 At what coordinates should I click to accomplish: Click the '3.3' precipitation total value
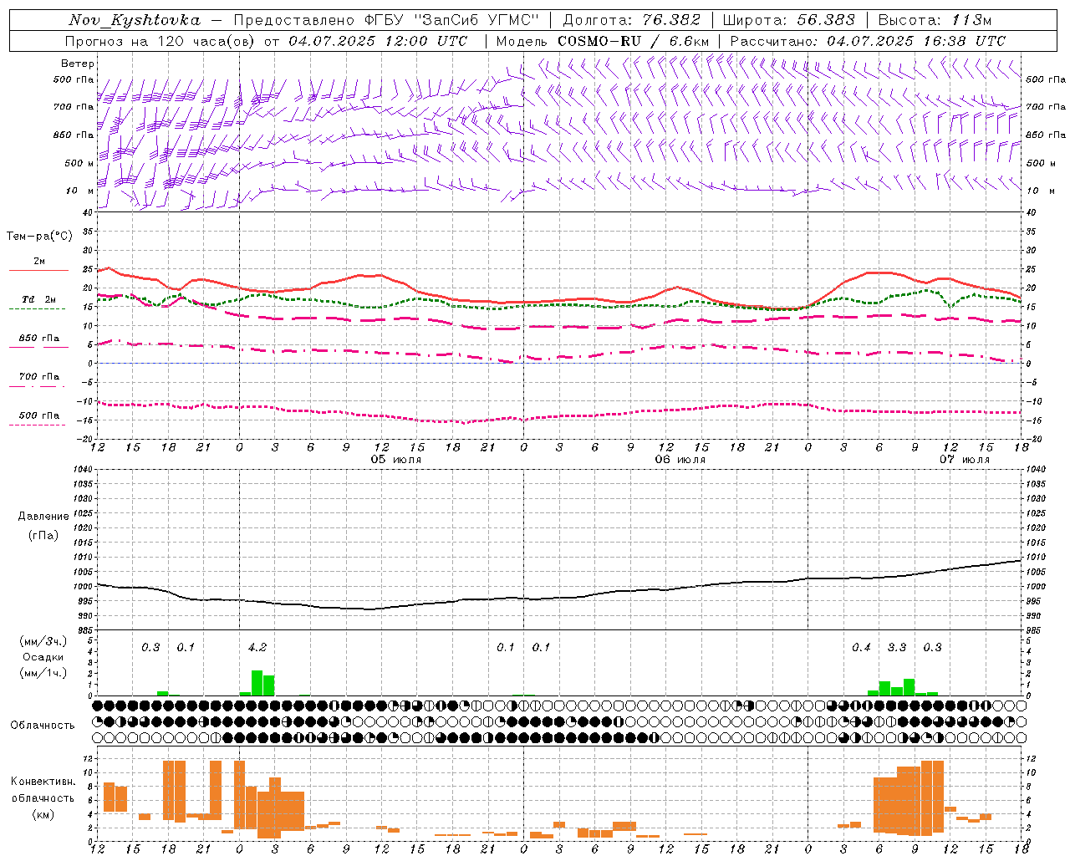click(897, 647)
